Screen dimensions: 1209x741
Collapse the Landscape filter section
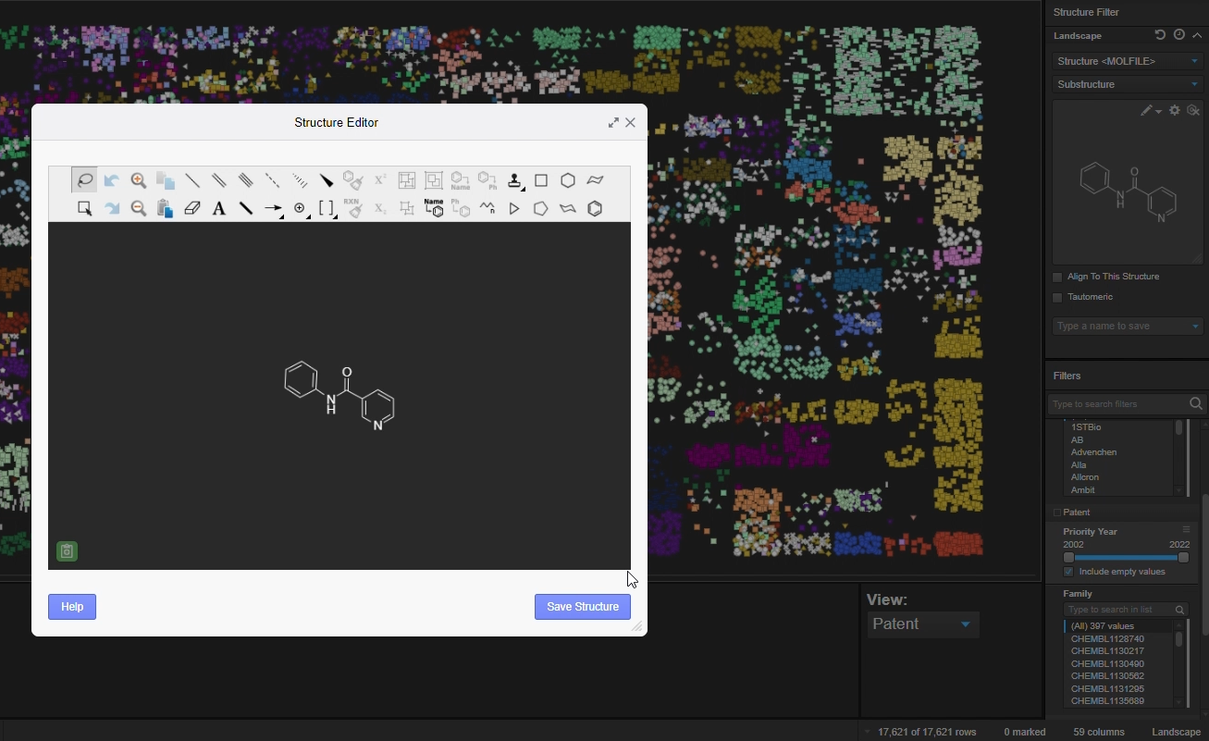(1197, 35)
